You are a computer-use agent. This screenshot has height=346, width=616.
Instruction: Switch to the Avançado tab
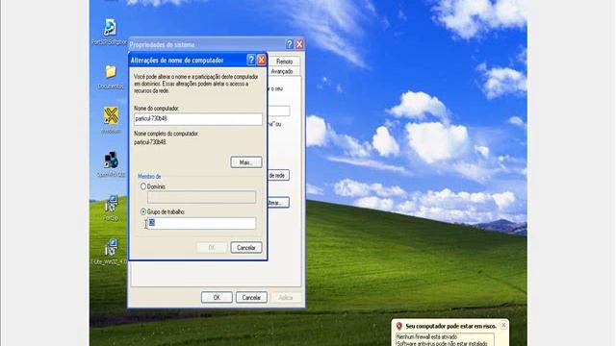[282, 71]
